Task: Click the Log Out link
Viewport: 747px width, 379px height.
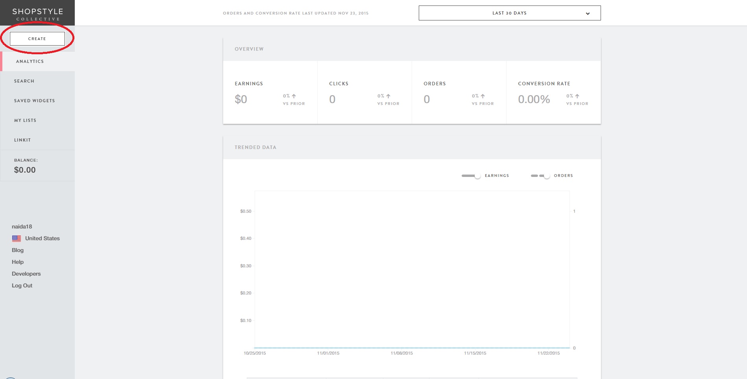Action: coord(22,285)
